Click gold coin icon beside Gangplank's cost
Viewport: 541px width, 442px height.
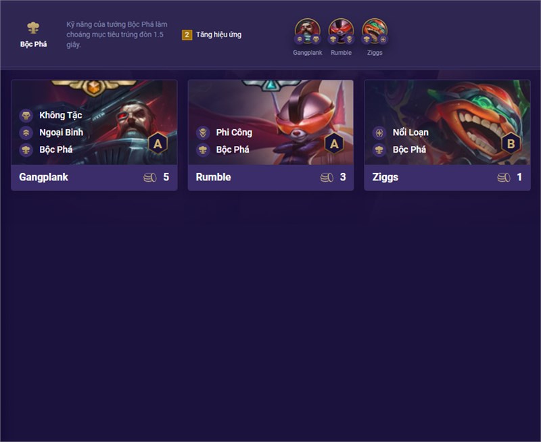click(x=150, y=177)
